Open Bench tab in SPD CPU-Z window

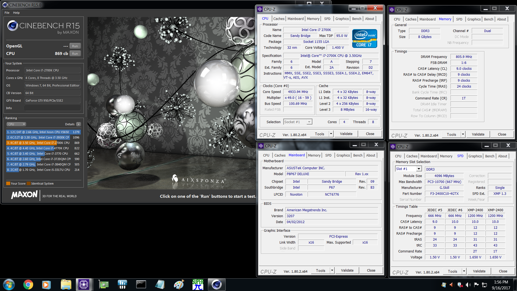[x=490, y=156]
